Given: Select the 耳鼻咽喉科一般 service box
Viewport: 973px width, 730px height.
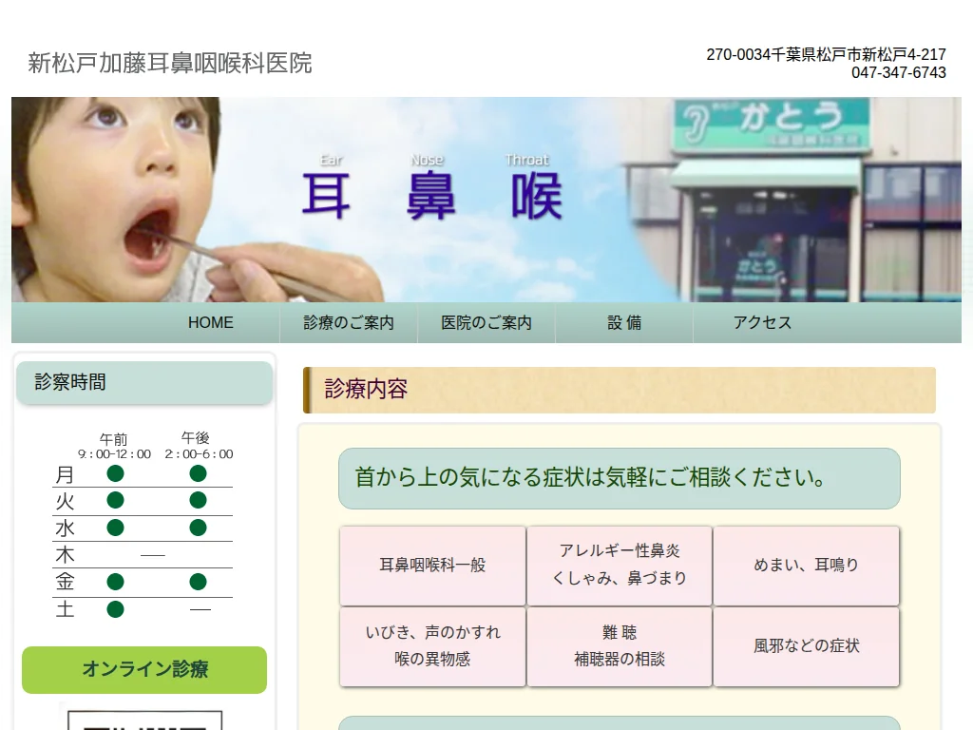Looking at the screenshot, I should click(x=432, y=566).
